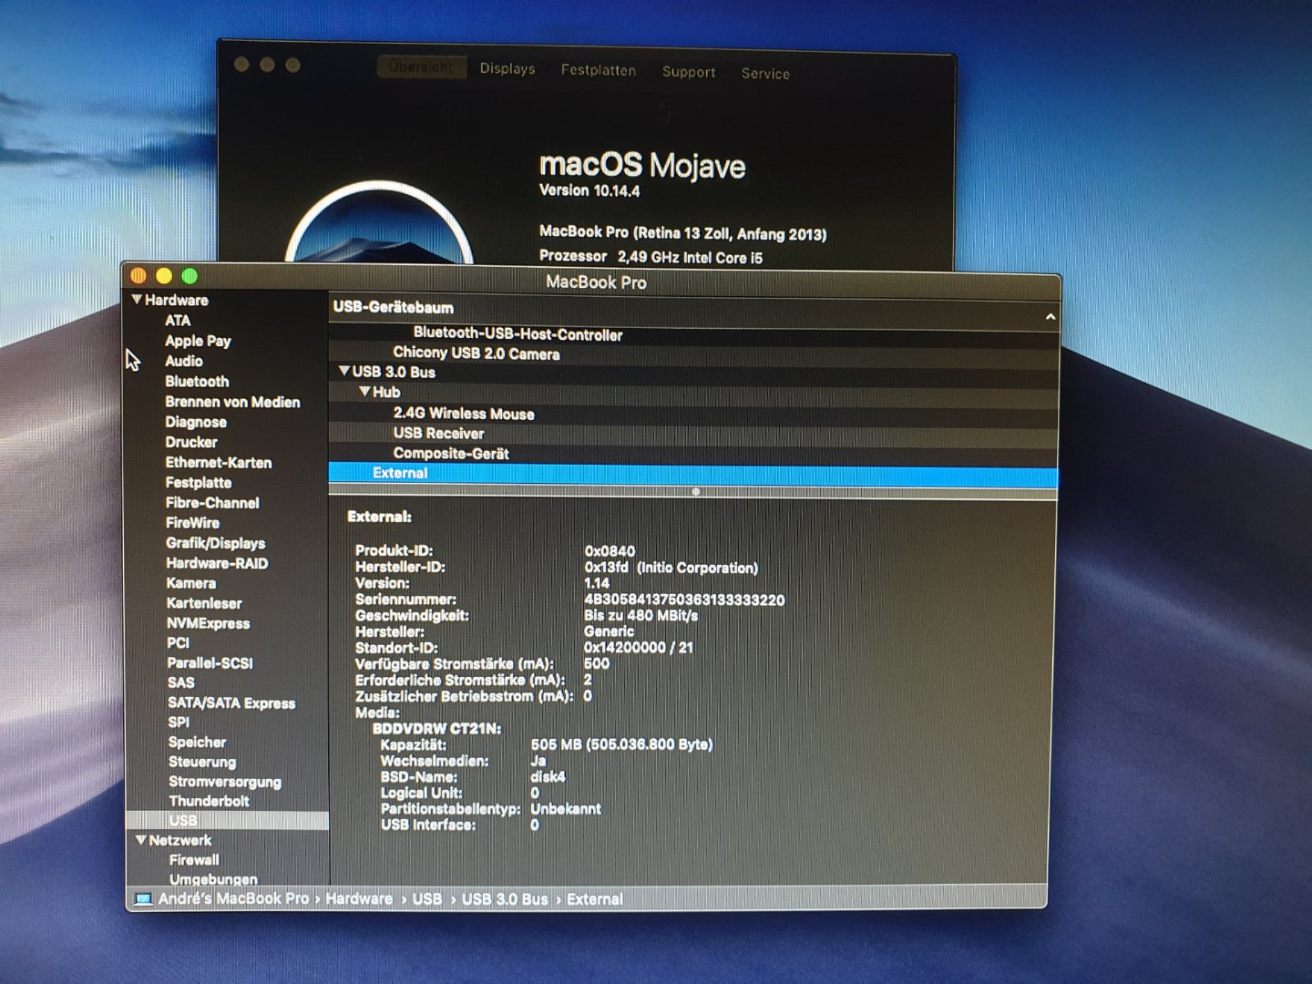The height and width of the screenshot is (984, 1312).
Task: Click the computer icon in the path bar
Action: click(143, 899)
